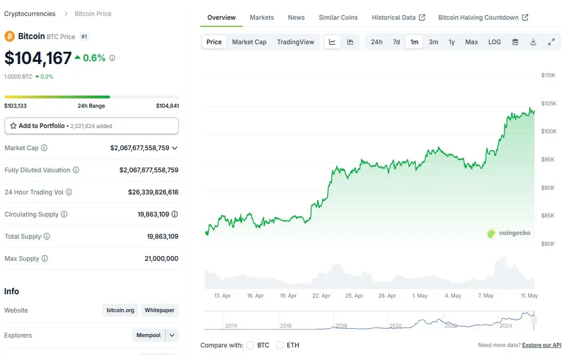Open the Historical Data tab
This screenshot has width=565, height=355.
click(398, 17)
